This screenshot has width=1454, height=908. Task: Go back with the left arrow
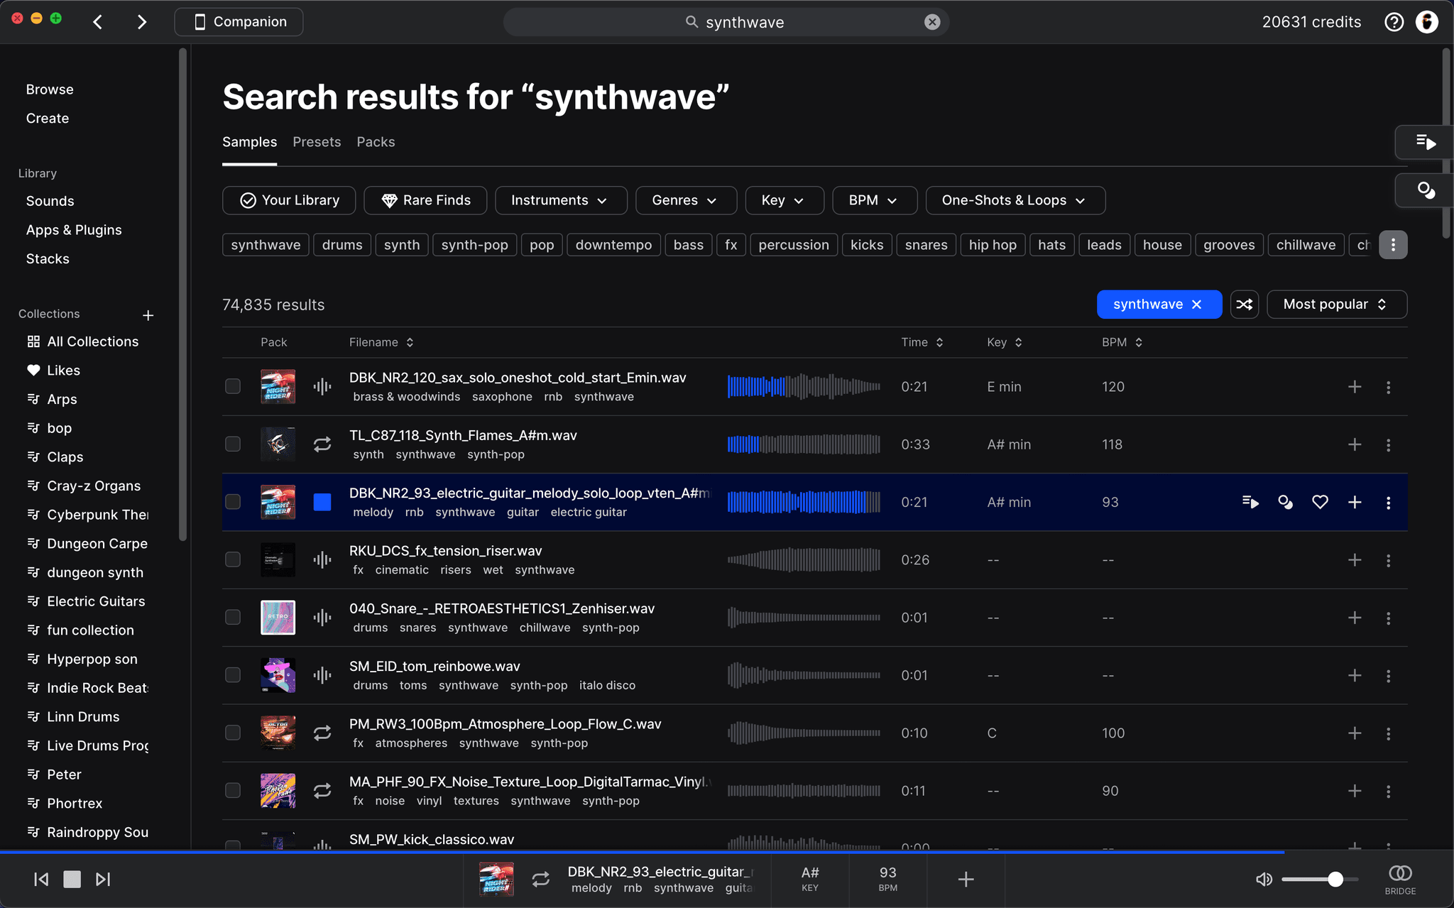[x=98, y=22]
